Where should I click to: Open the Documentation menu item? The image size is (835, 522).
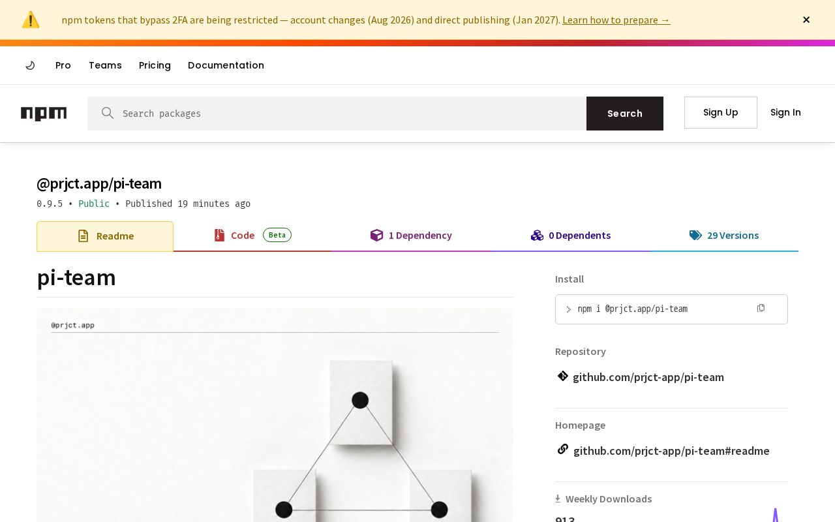coord(226,65)
